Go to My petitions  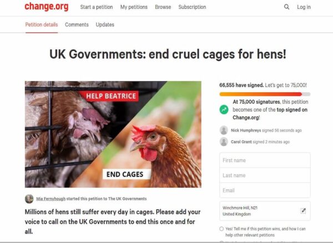click(134, 7)
